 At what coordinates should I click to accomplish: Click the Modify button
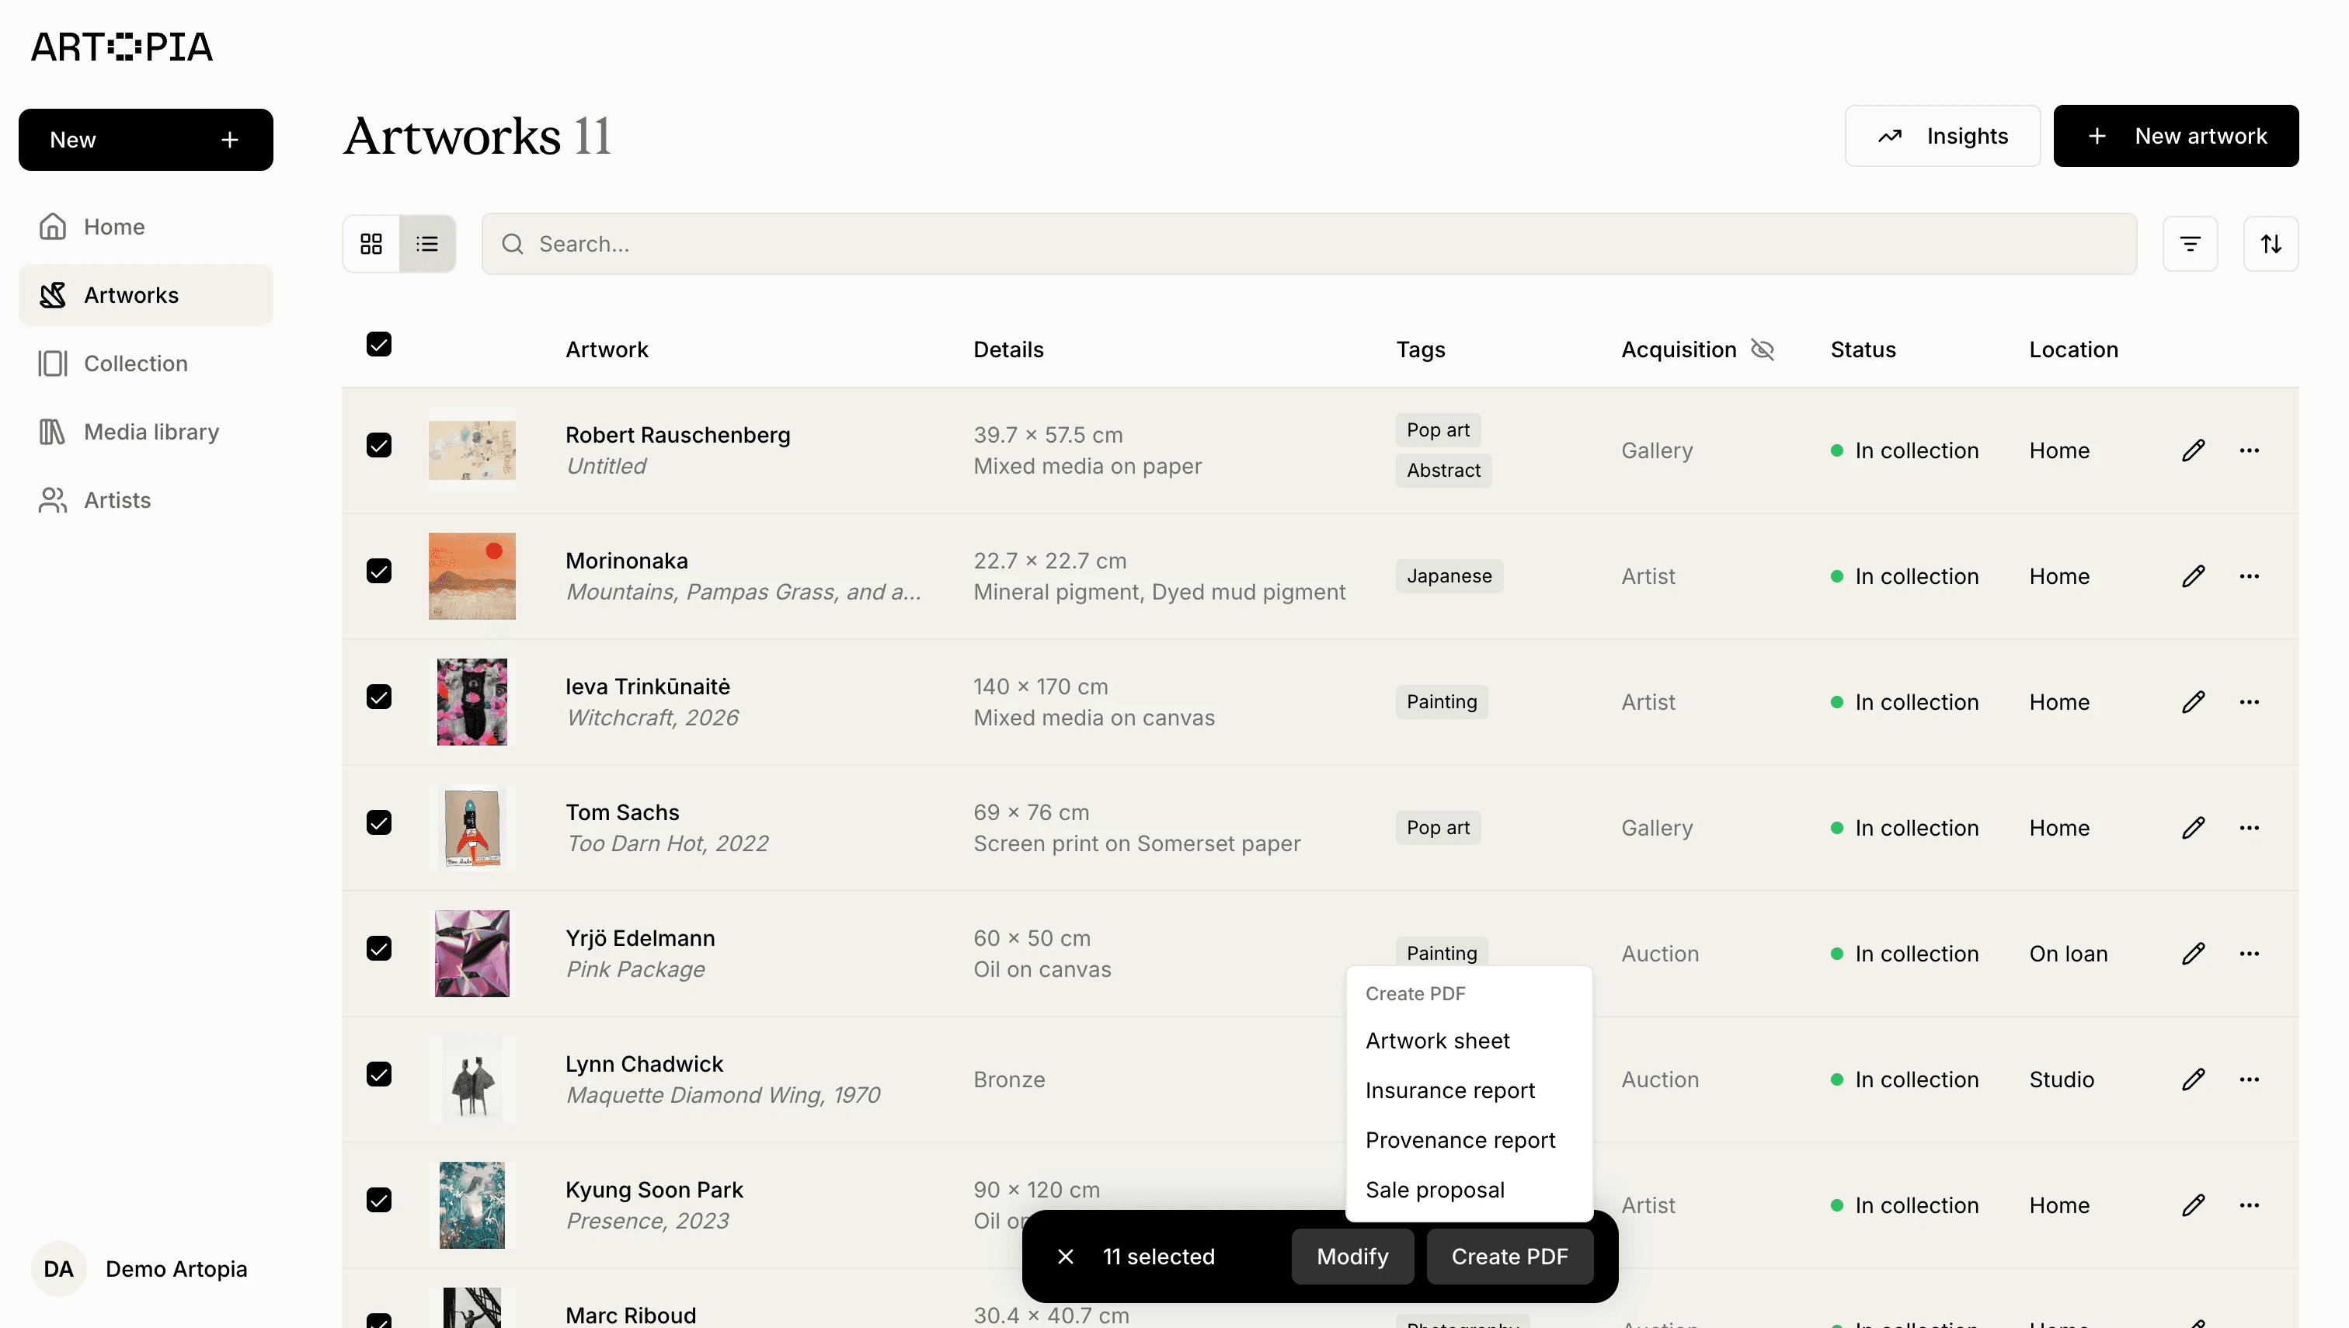click(1352, 1257)
